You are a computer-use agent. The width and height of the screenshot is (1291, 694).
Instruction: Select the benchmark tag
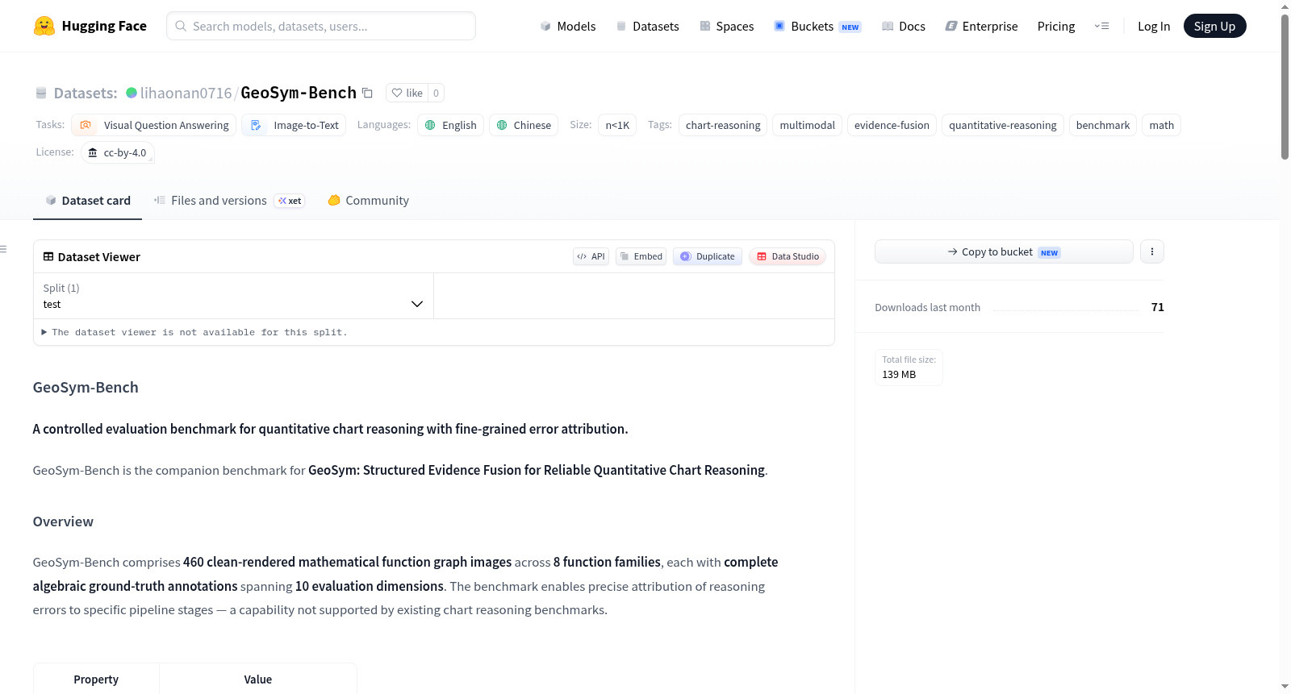1103,125
